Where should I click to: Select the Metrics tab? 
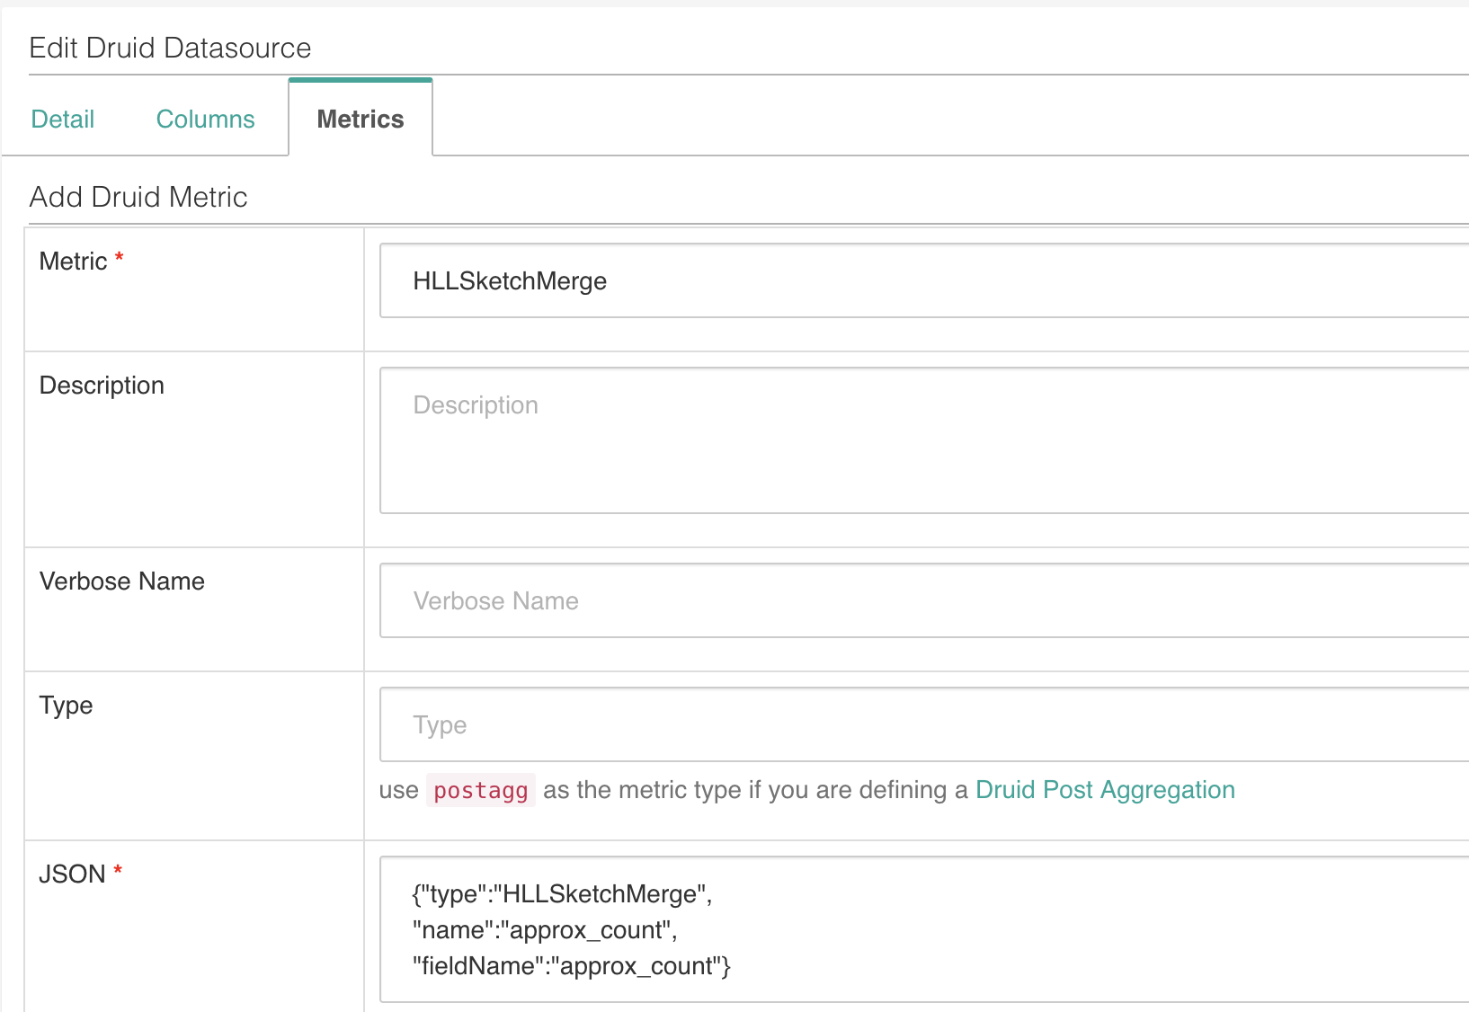360,118
